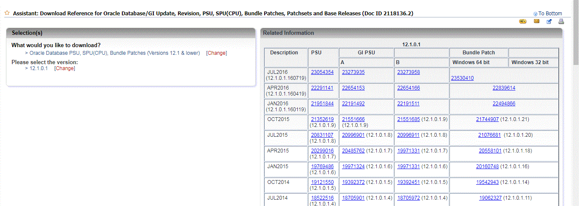
Task: Open JAN2015 PSU patch 19769486
Action: coord(322,166)
